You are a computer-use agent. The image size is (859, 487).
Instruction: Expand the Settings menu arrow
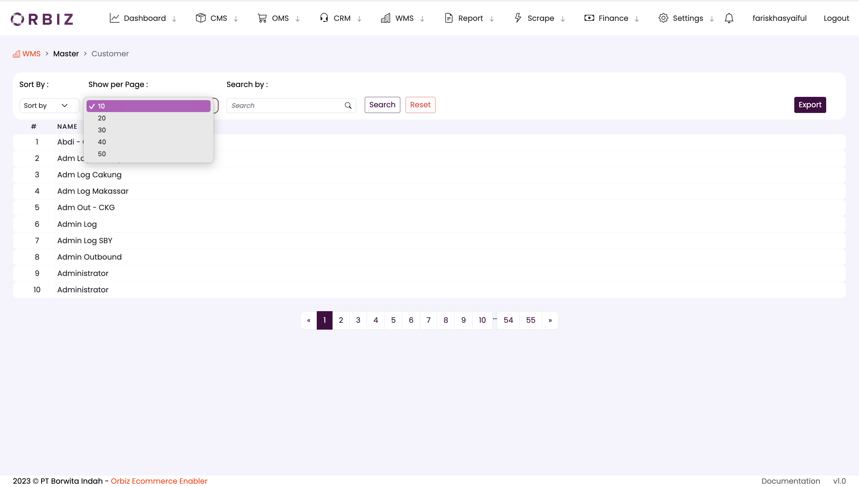712,19
